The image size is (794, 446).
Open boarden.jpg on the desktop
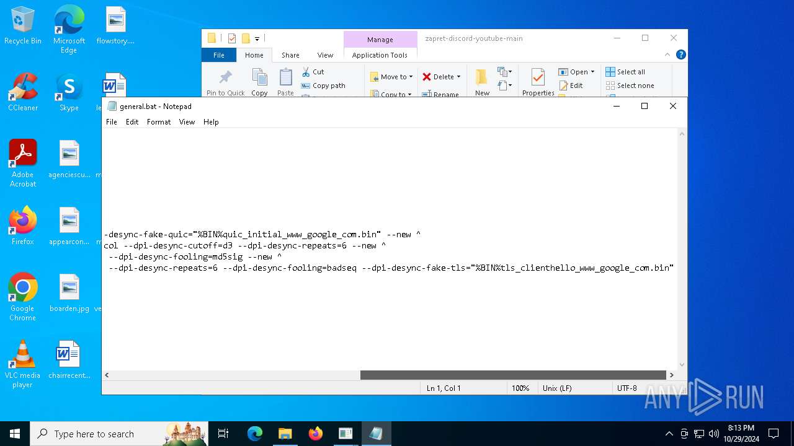[69, 293]
